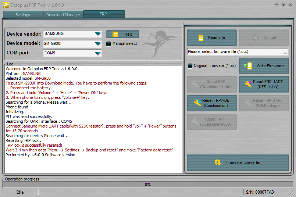Click Reset FRP UART (UFS chips) button
Screen dimensions: 296x197
click(264, 84)
